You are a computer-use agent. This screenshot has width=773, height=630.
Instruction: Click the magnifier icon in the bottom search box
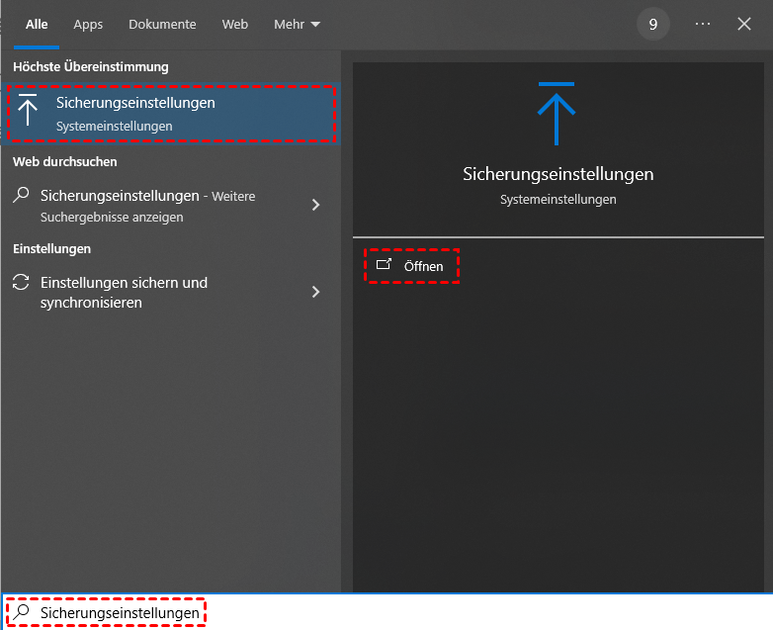pos(21,613)
